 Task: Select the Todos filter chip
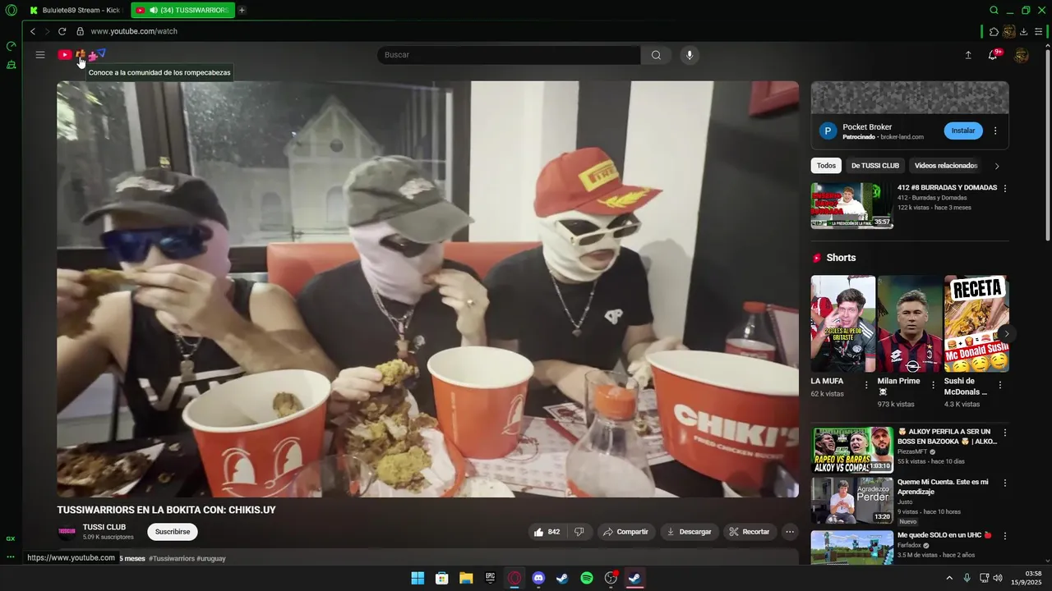click(826, 166)
